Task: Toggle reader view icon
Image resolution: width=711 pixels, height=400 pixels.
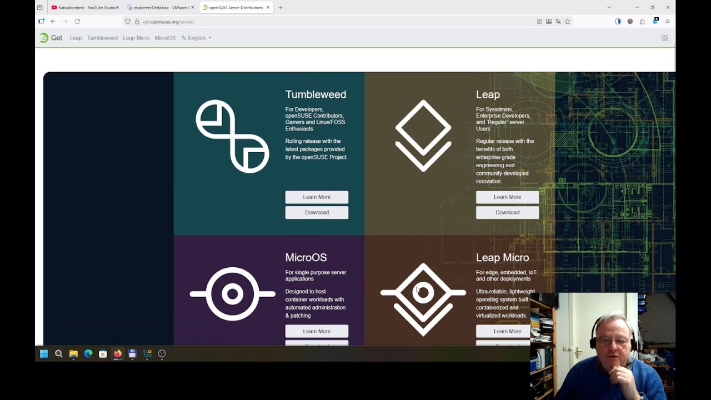Action: coord(539,22)
